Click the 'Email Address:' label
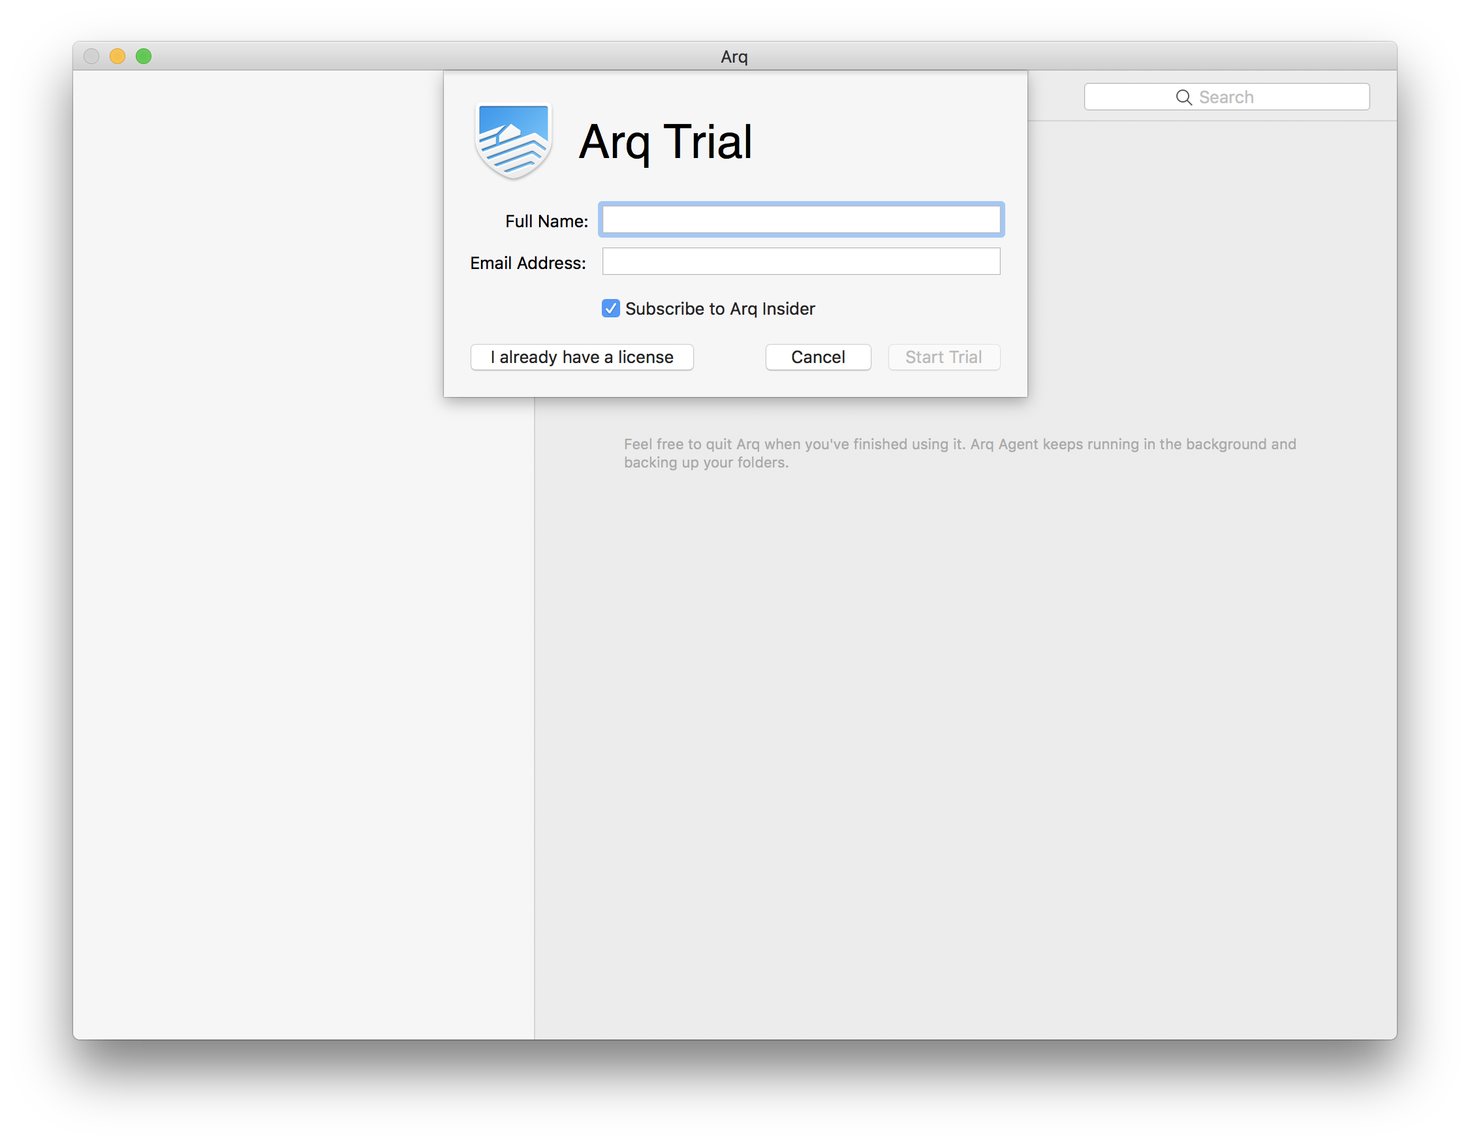This screenshot has width=1470, height=1144. click(527, 262)
